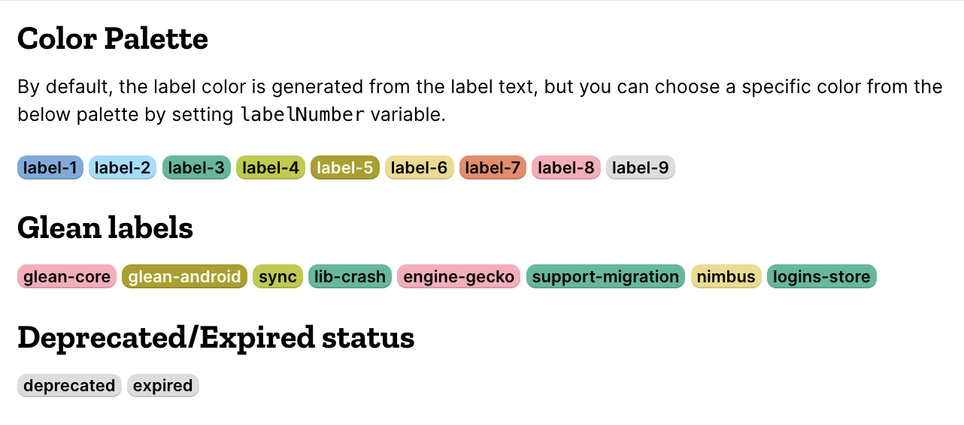
Task: Select the expired status label
Action: (163, 386)
